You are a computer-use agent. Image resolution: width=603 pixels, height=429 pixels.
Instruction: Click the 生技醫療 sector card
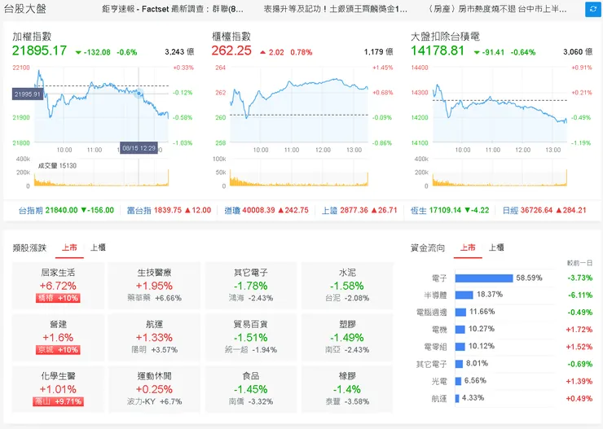[154, 286]
